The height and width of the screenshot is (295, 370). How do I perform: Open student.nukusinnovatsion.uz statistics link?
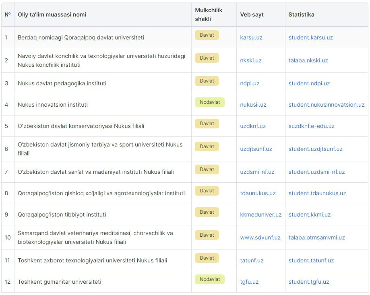327,105
